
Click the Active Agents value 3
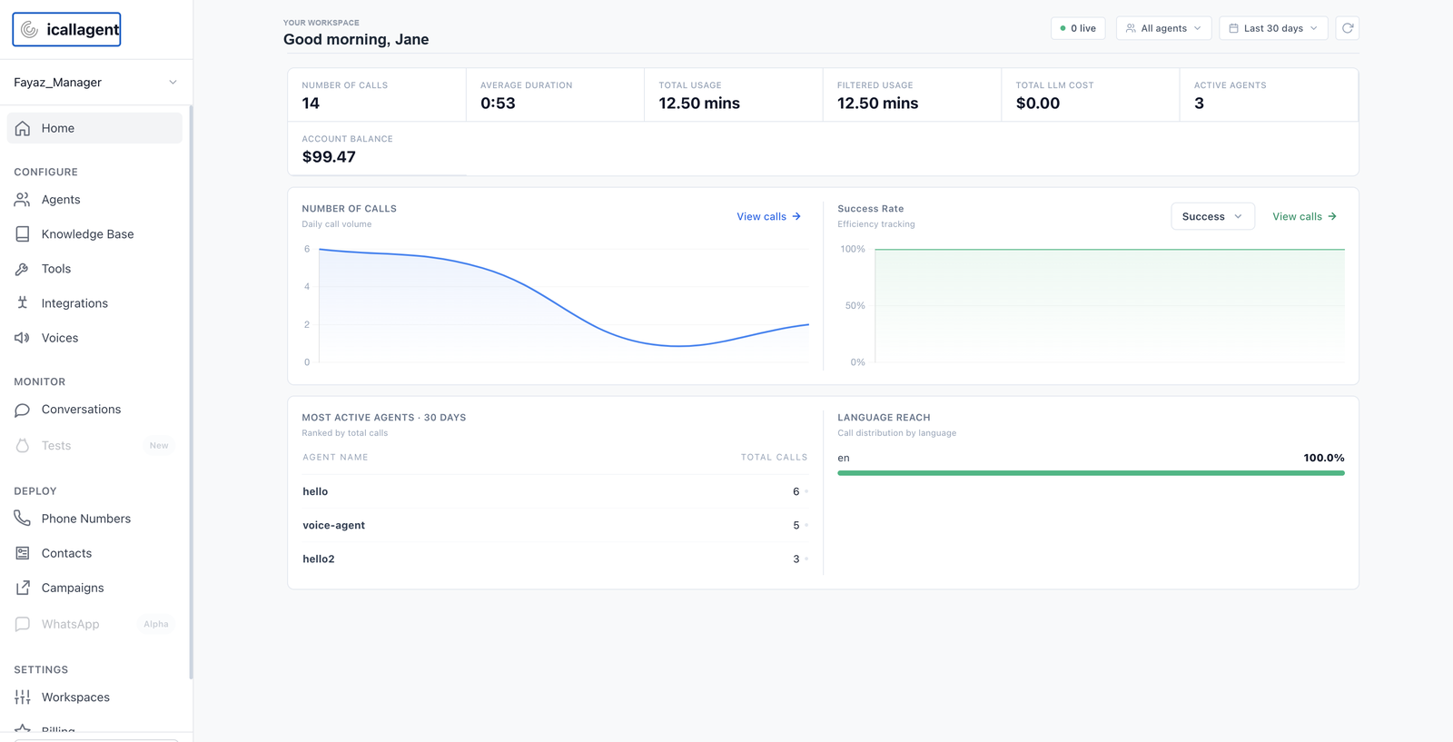coord(1199,104)
